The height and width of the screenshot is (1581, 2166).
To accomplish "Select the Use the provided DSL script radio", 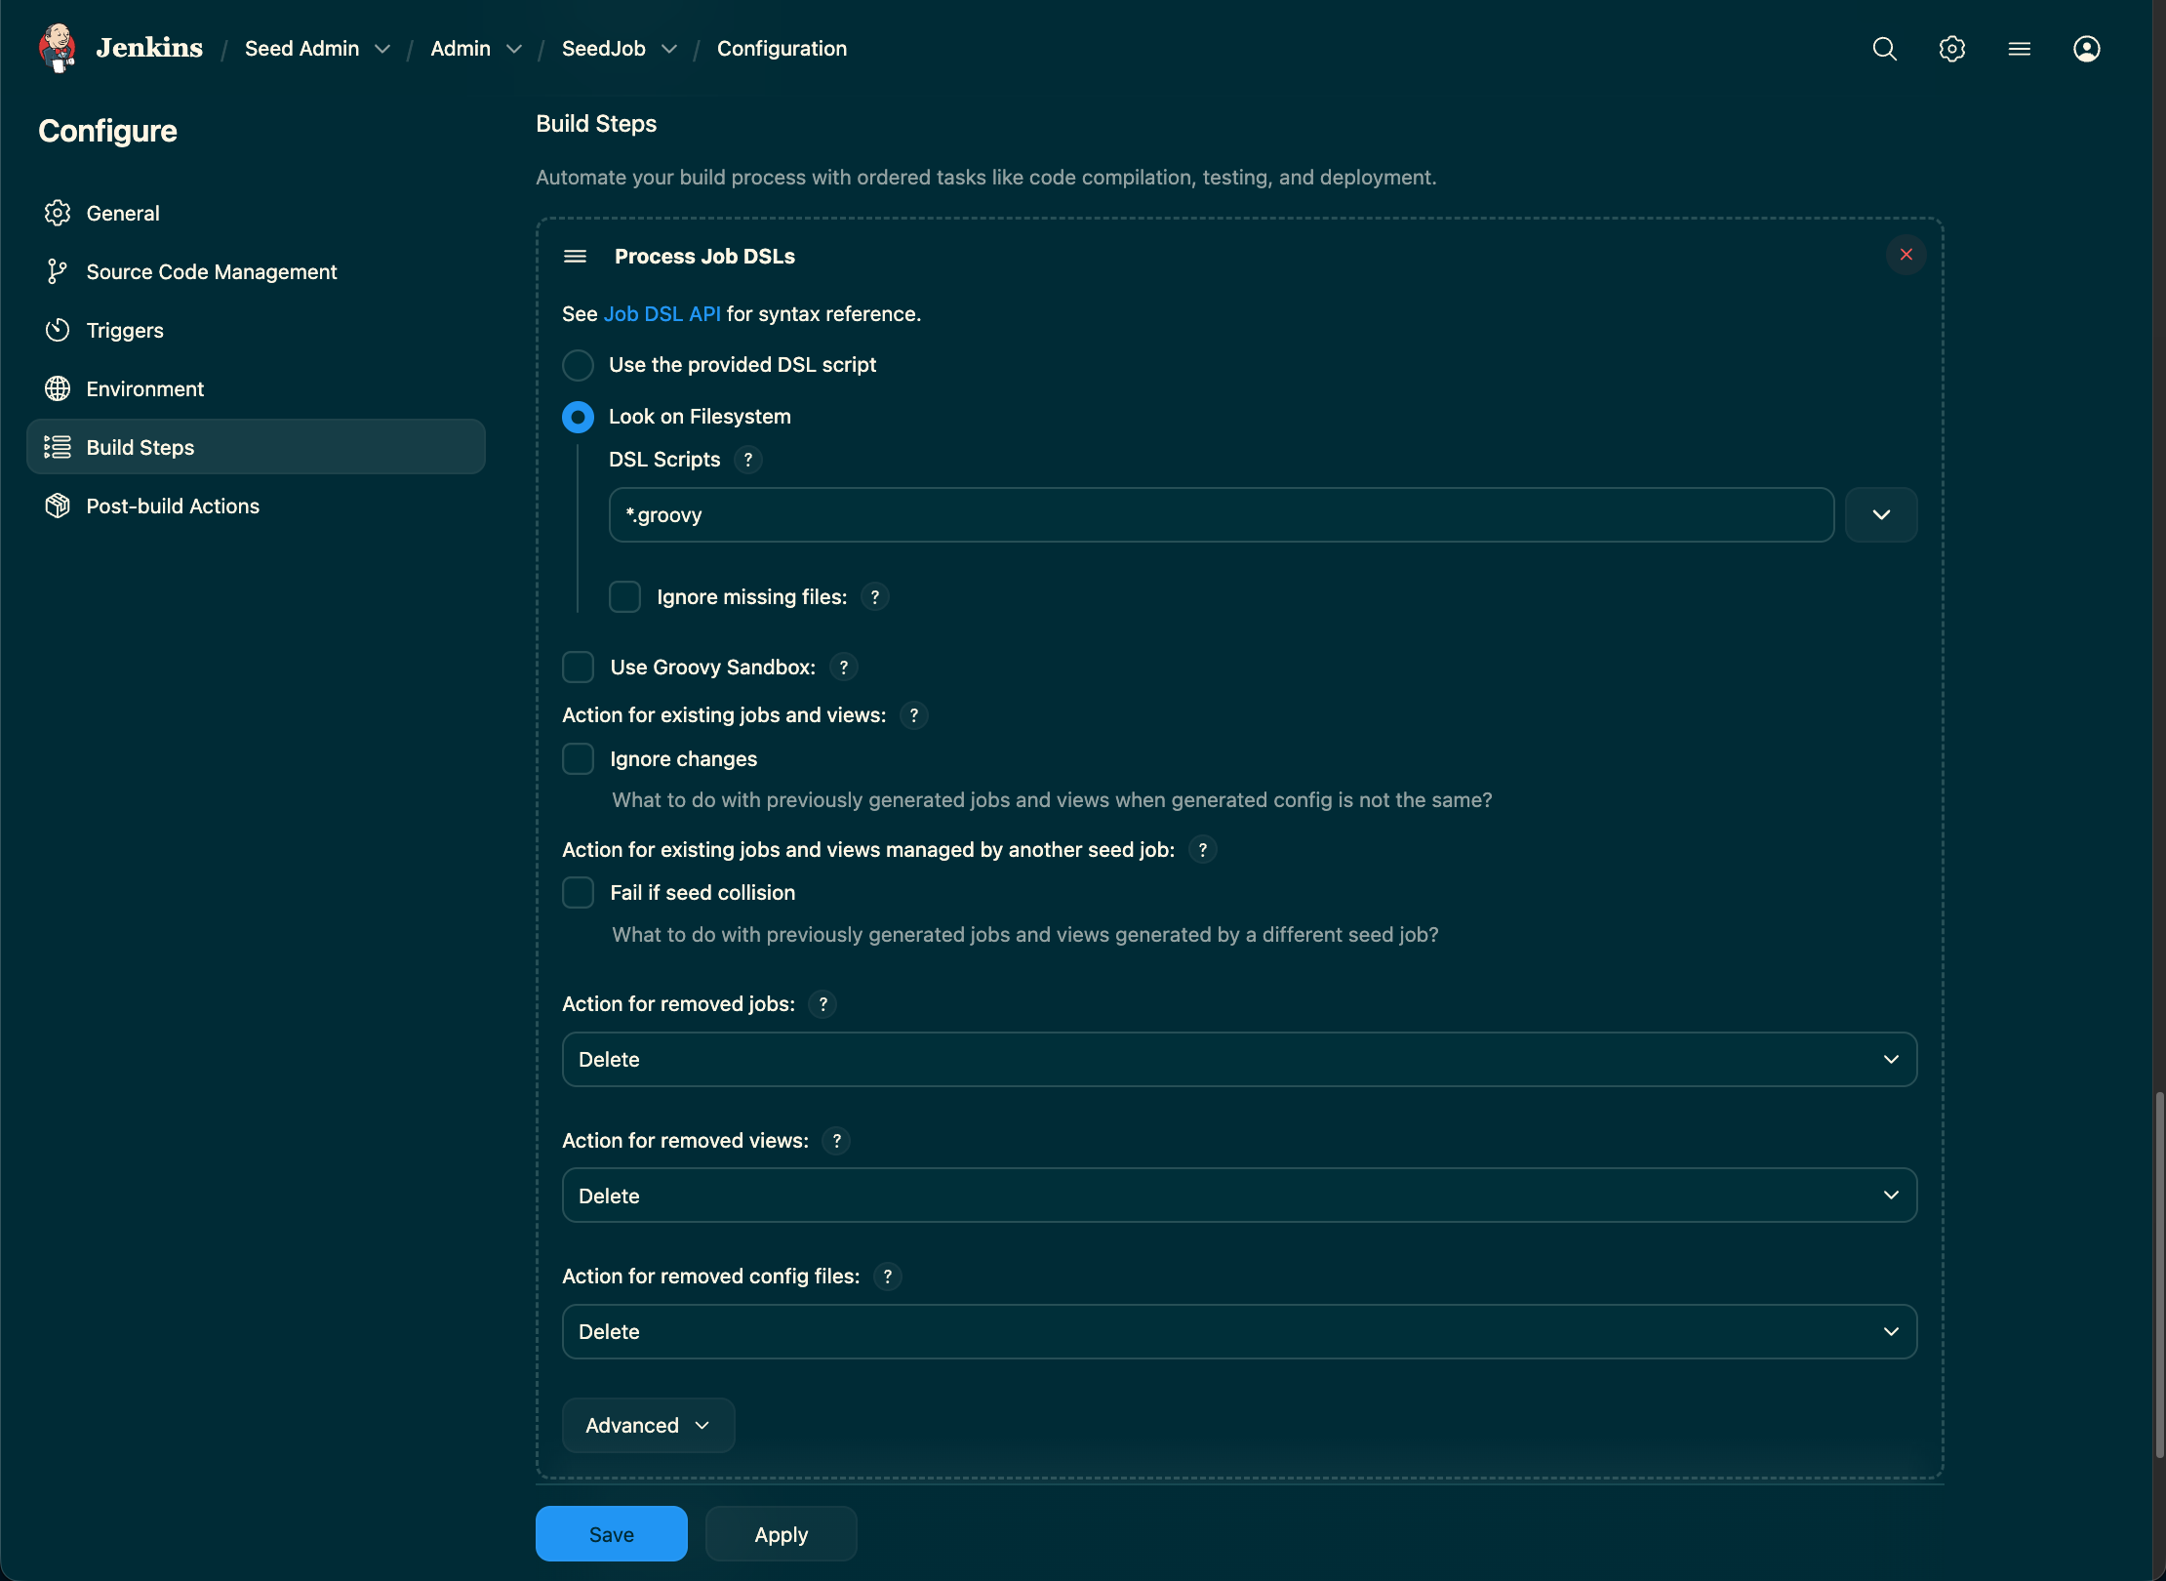I will coord(578,365).
